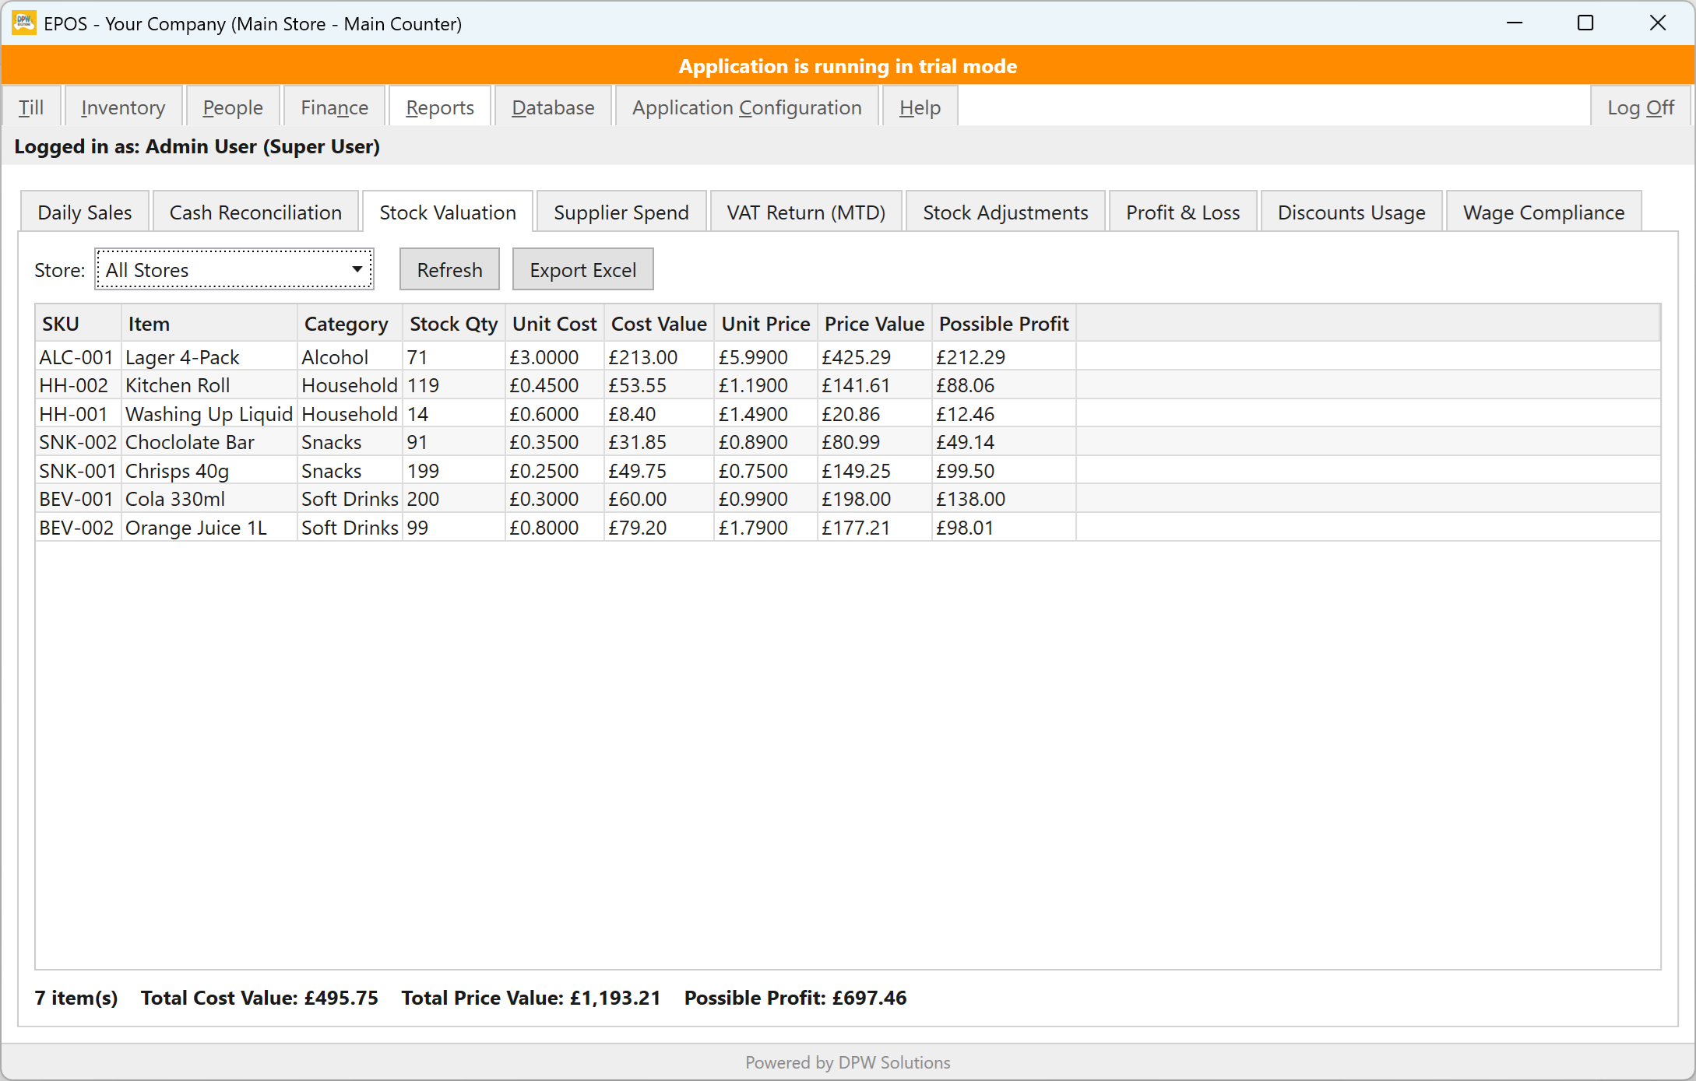Click the Log Off button

click(x=1641, y=107)
